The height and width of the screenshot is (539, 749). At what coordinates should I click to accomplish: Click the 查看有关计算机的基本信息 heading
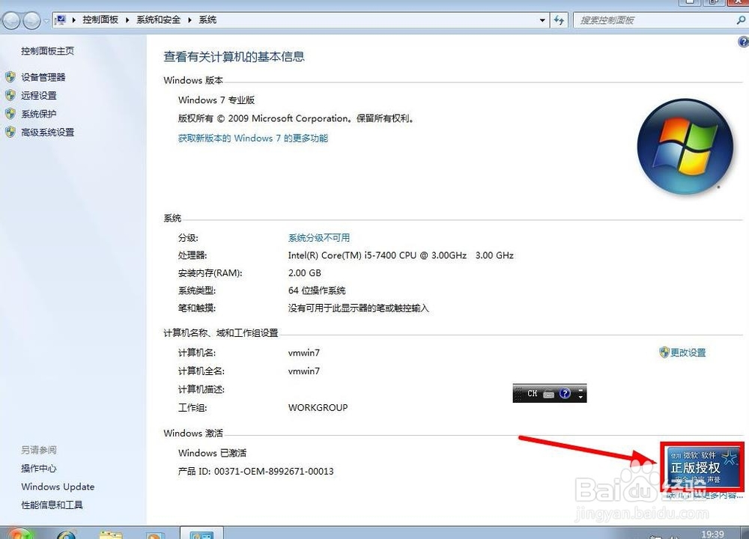[234, 57]
